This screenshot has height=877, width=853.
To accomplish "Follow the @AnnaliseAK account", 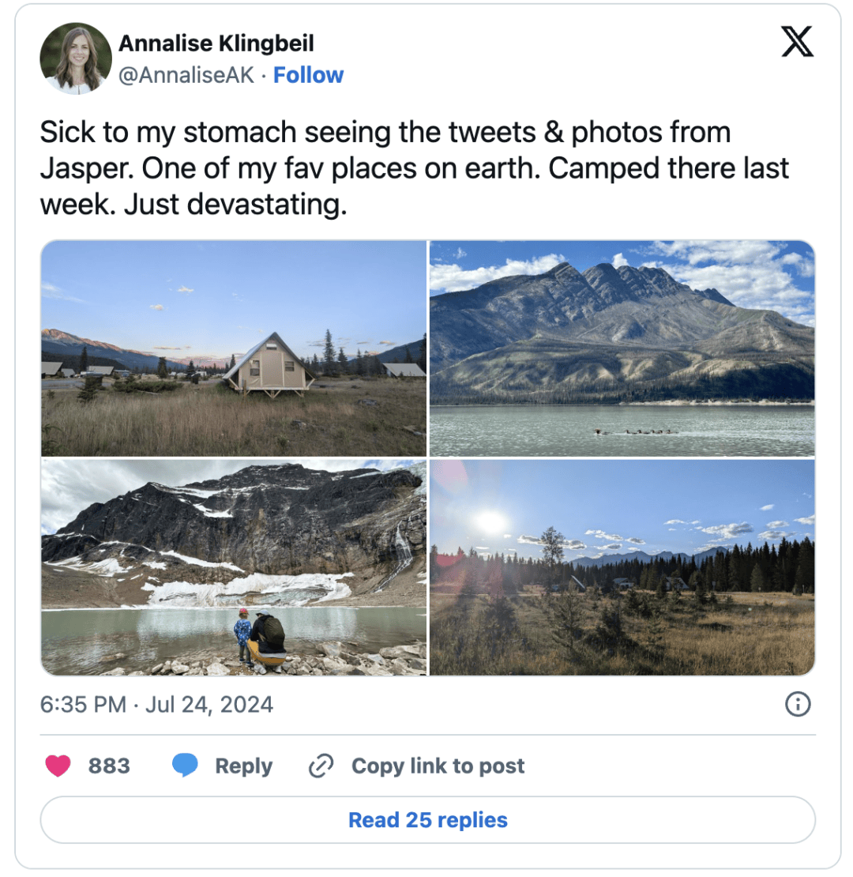I will tap(308, 75).
